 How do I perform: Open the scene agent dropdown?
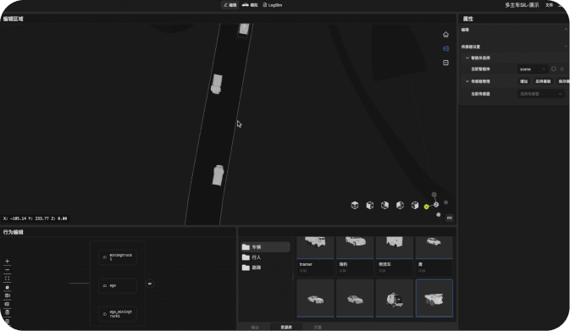coord(533,69)
